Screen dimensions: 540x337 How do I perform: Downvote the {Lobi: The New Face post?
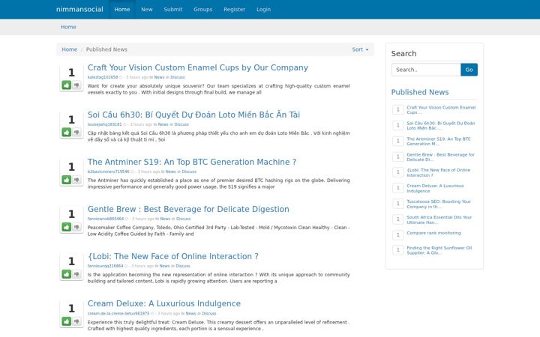pos(76,274)
